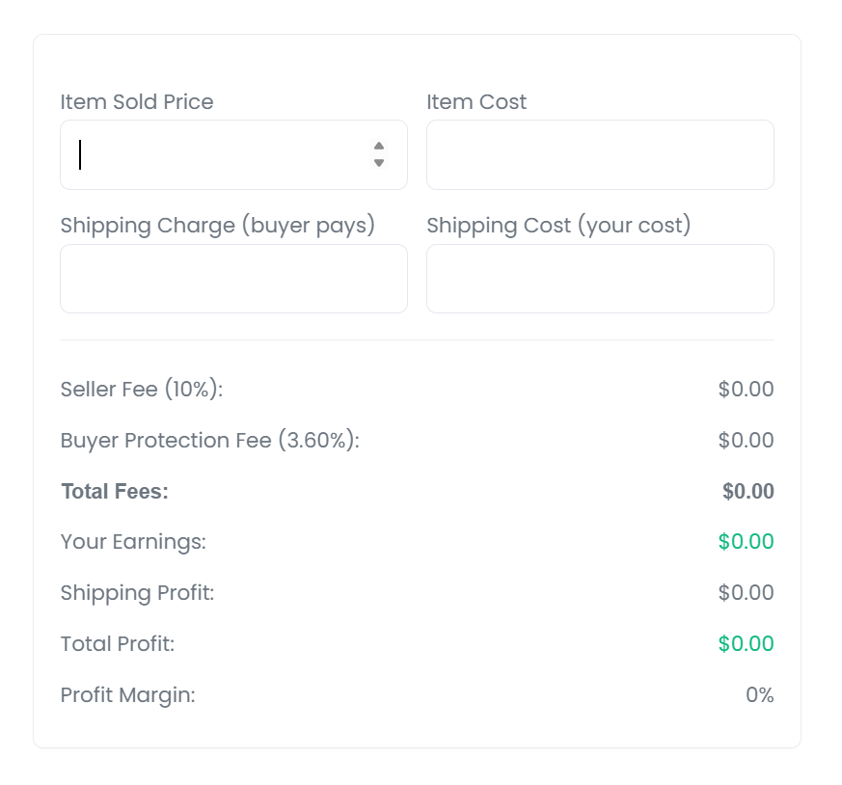Click the "Shipping Cost (your cost)" label

pyautogui.click(x=559, y=226)
